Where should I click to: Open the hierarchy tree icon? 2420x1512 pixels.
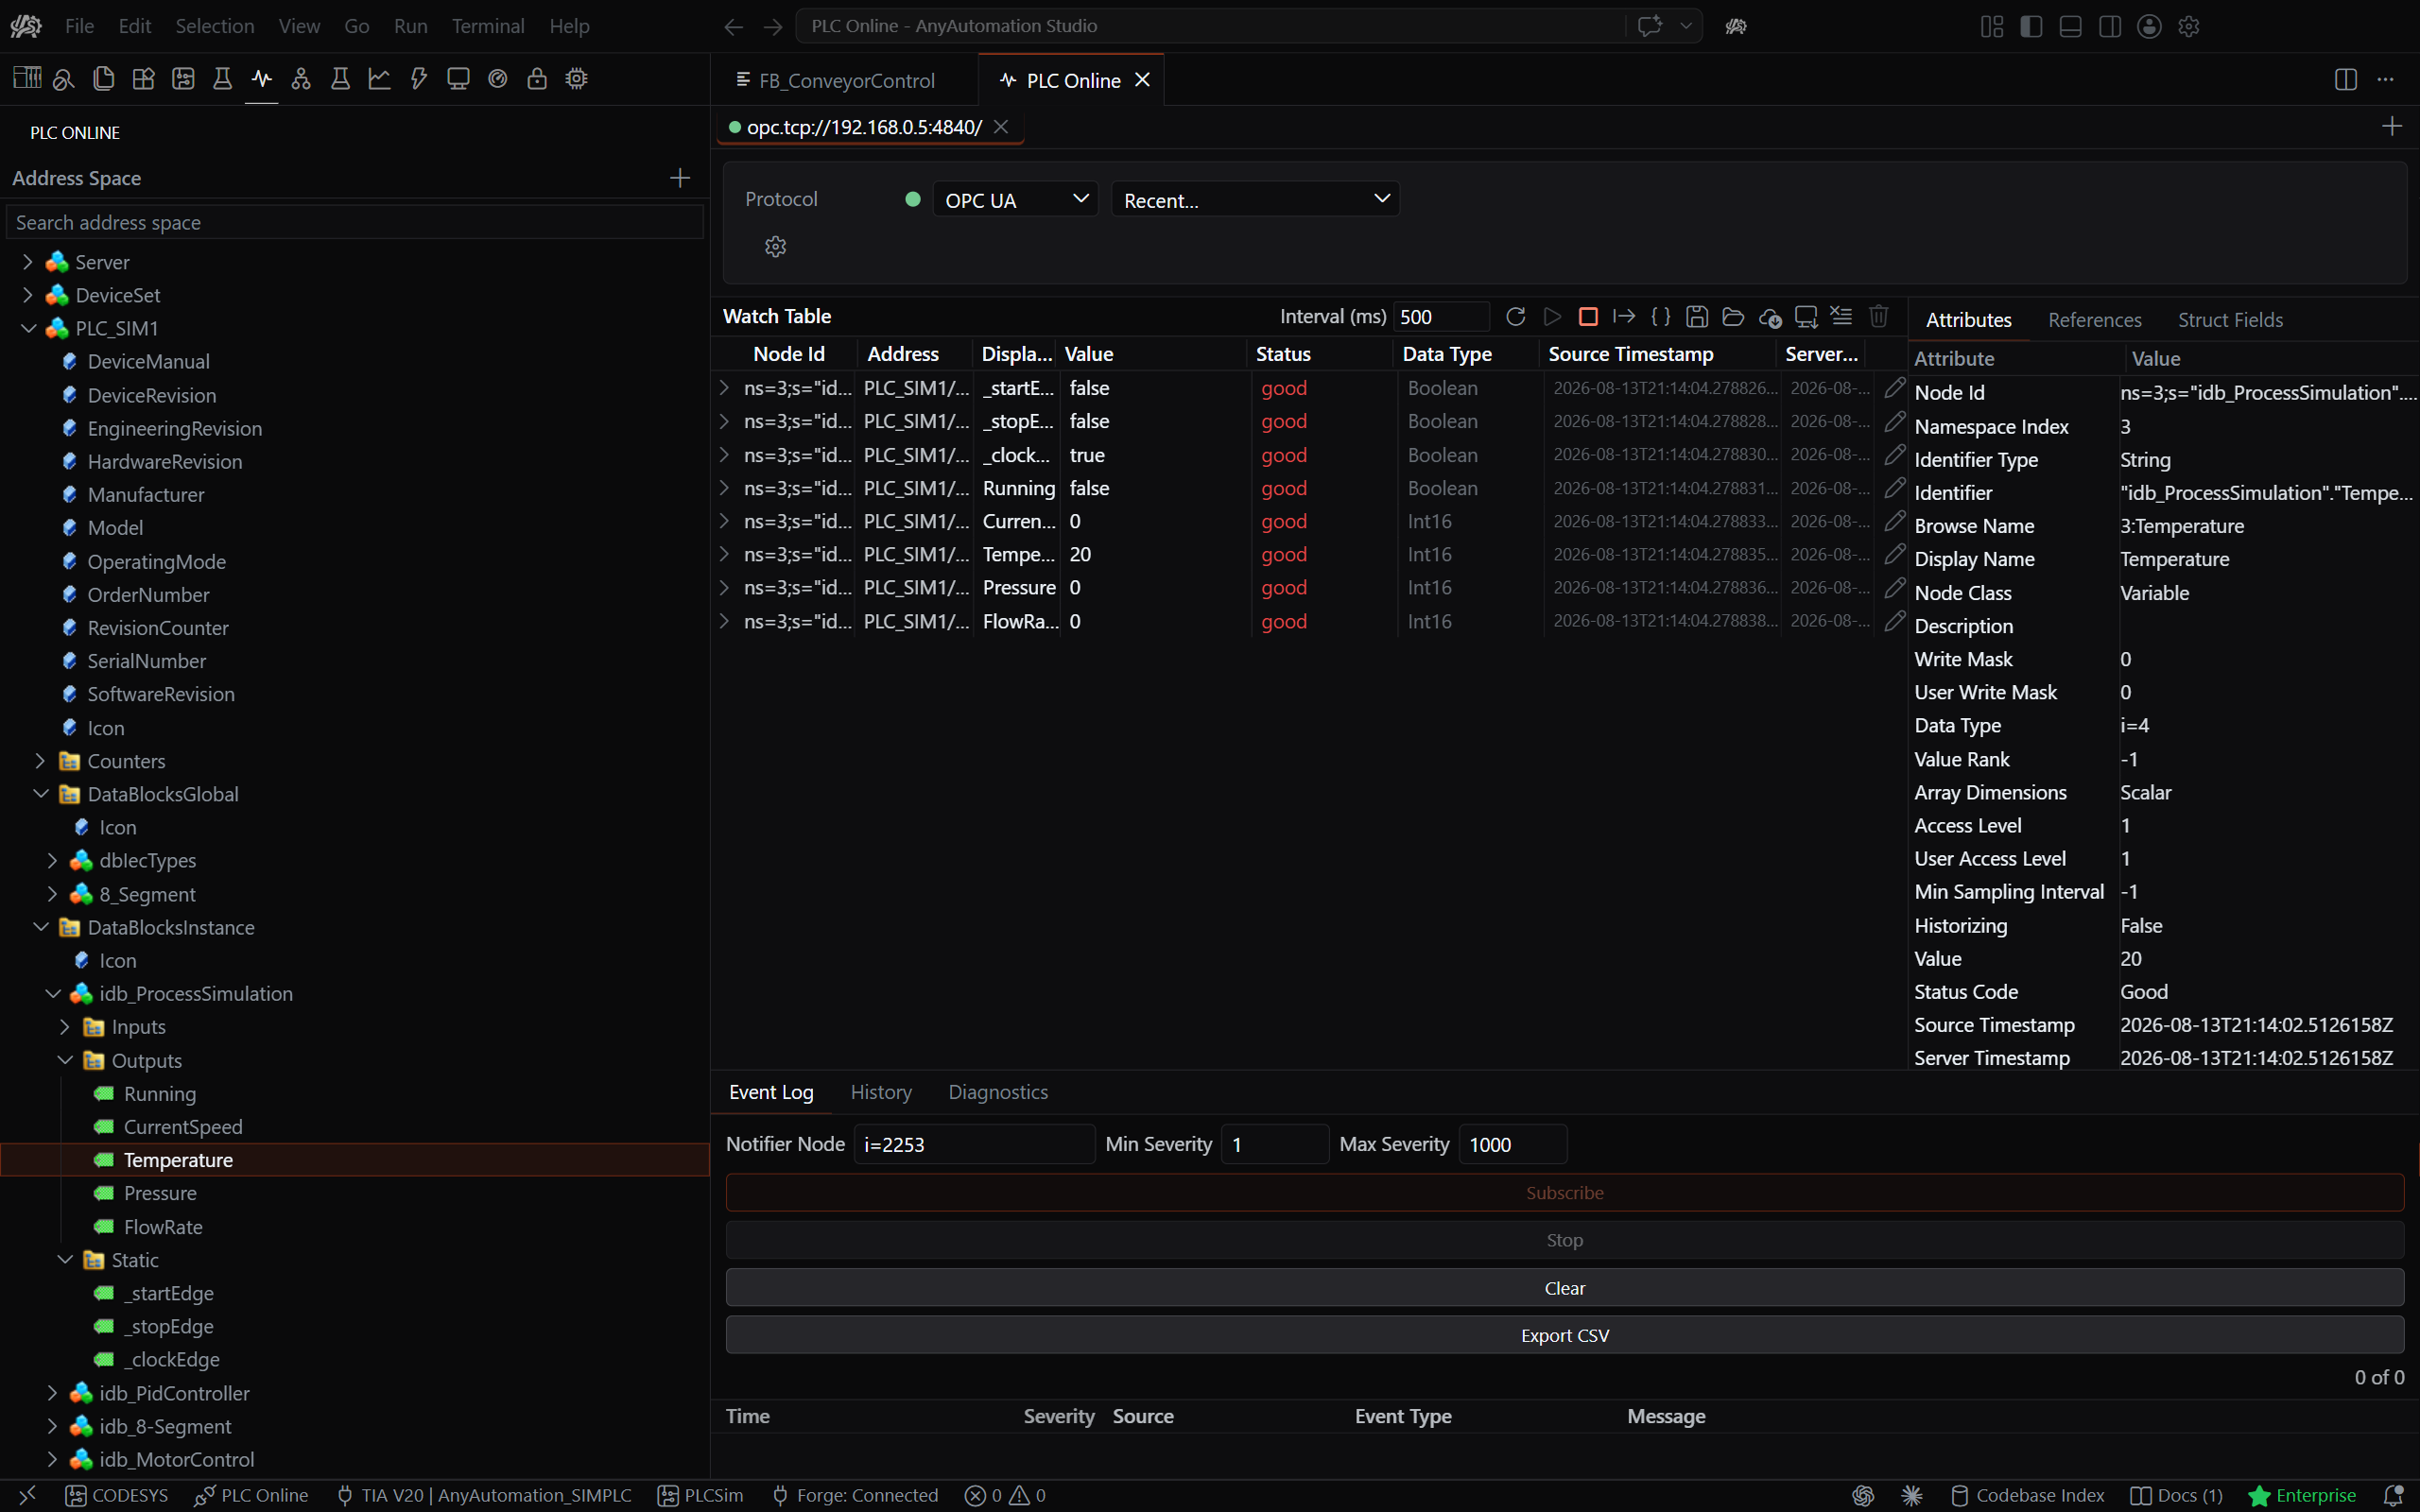[301, 79]
